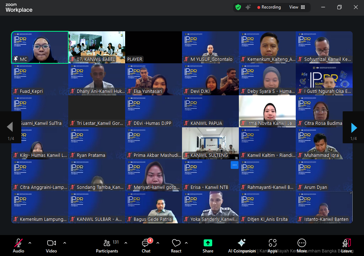Open the Chat panel

[146, 246]
